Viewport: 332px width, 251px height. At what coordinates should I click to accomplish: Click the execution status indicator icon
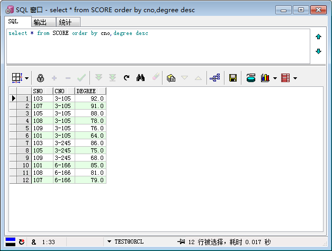click(11, 242)
